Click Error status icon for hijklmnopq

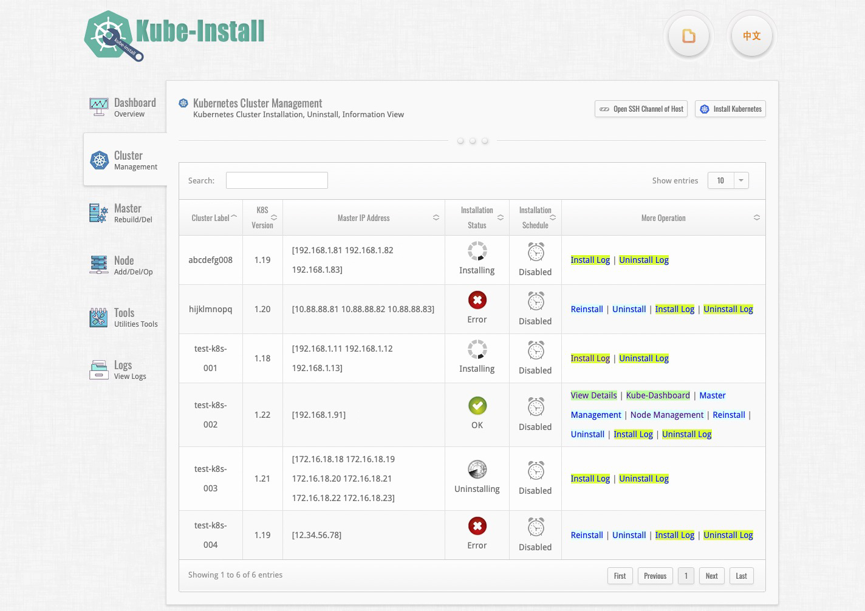point(477,300)
